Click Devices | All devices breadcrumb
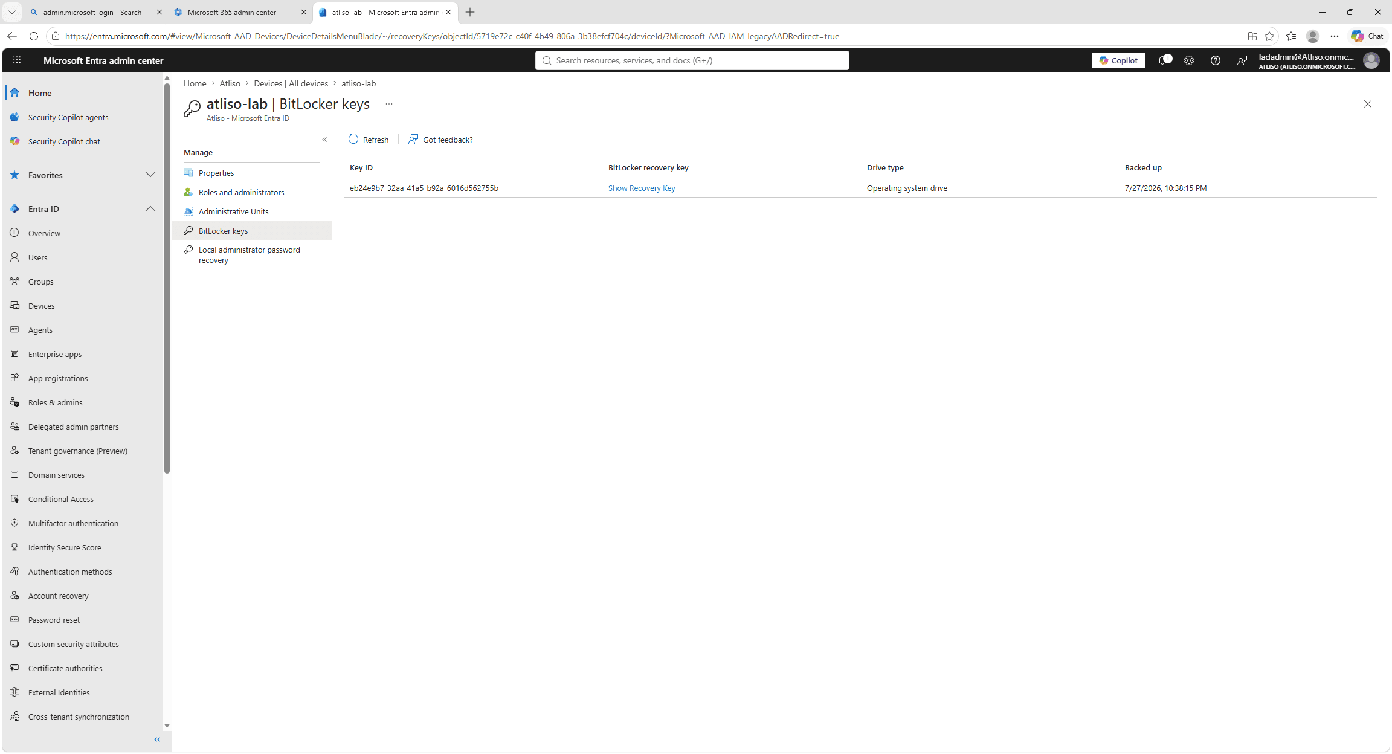Viewport: 1392px width, 754px height. [291, 83]
